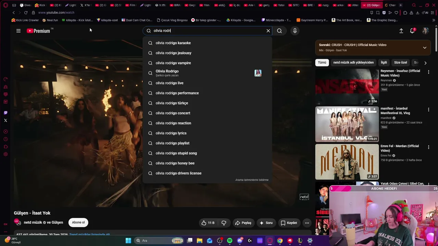
Task: Run search with magnifier button
Action: click(x=280, y=31)
